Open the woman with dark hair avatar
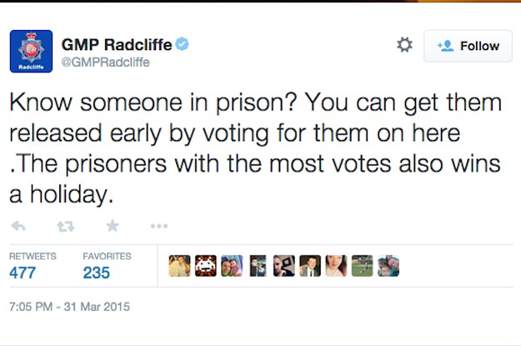Viewport: 521px width, 346px height. coord(336,266)
